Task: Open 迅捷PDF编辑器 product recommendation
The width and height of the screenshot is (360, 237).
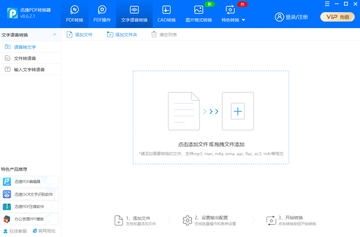Action: coord(29,182)
